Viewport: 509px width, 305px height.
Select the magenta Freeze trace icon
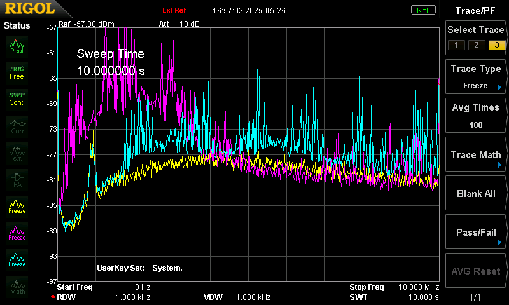[17, 233]
